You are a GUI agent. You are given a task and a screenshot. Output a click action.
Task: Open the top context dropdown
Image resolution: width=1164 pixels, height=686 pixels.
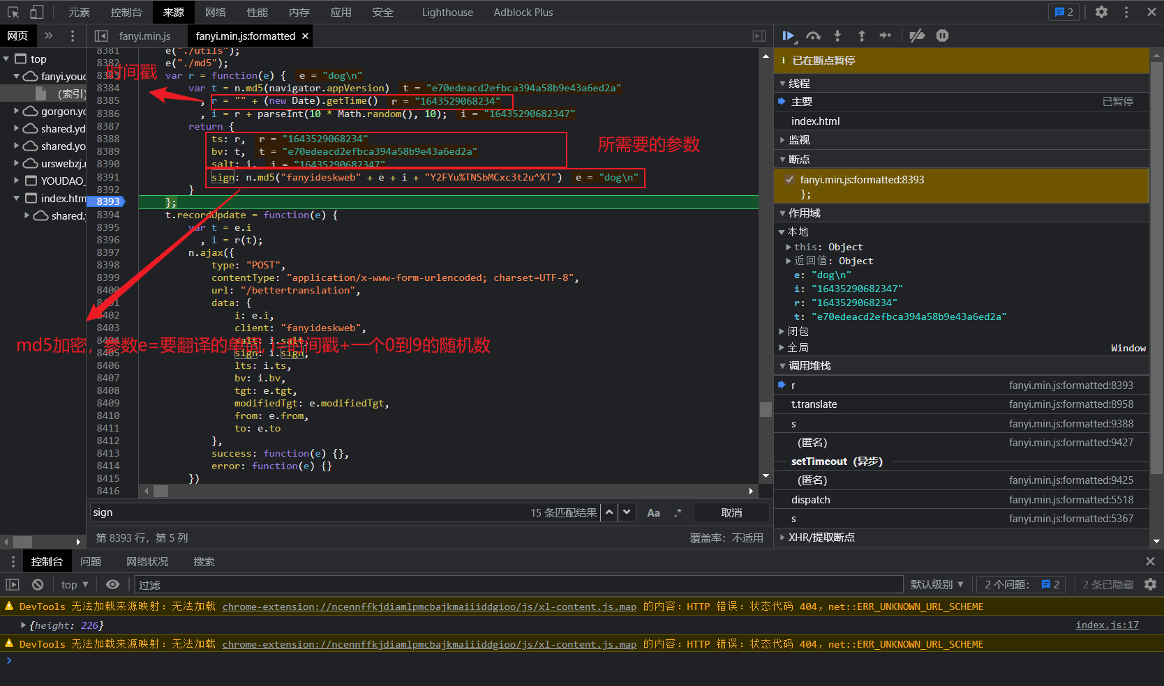[75, 584]
